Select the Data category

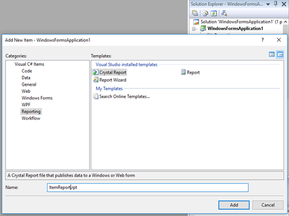[26, 77]
